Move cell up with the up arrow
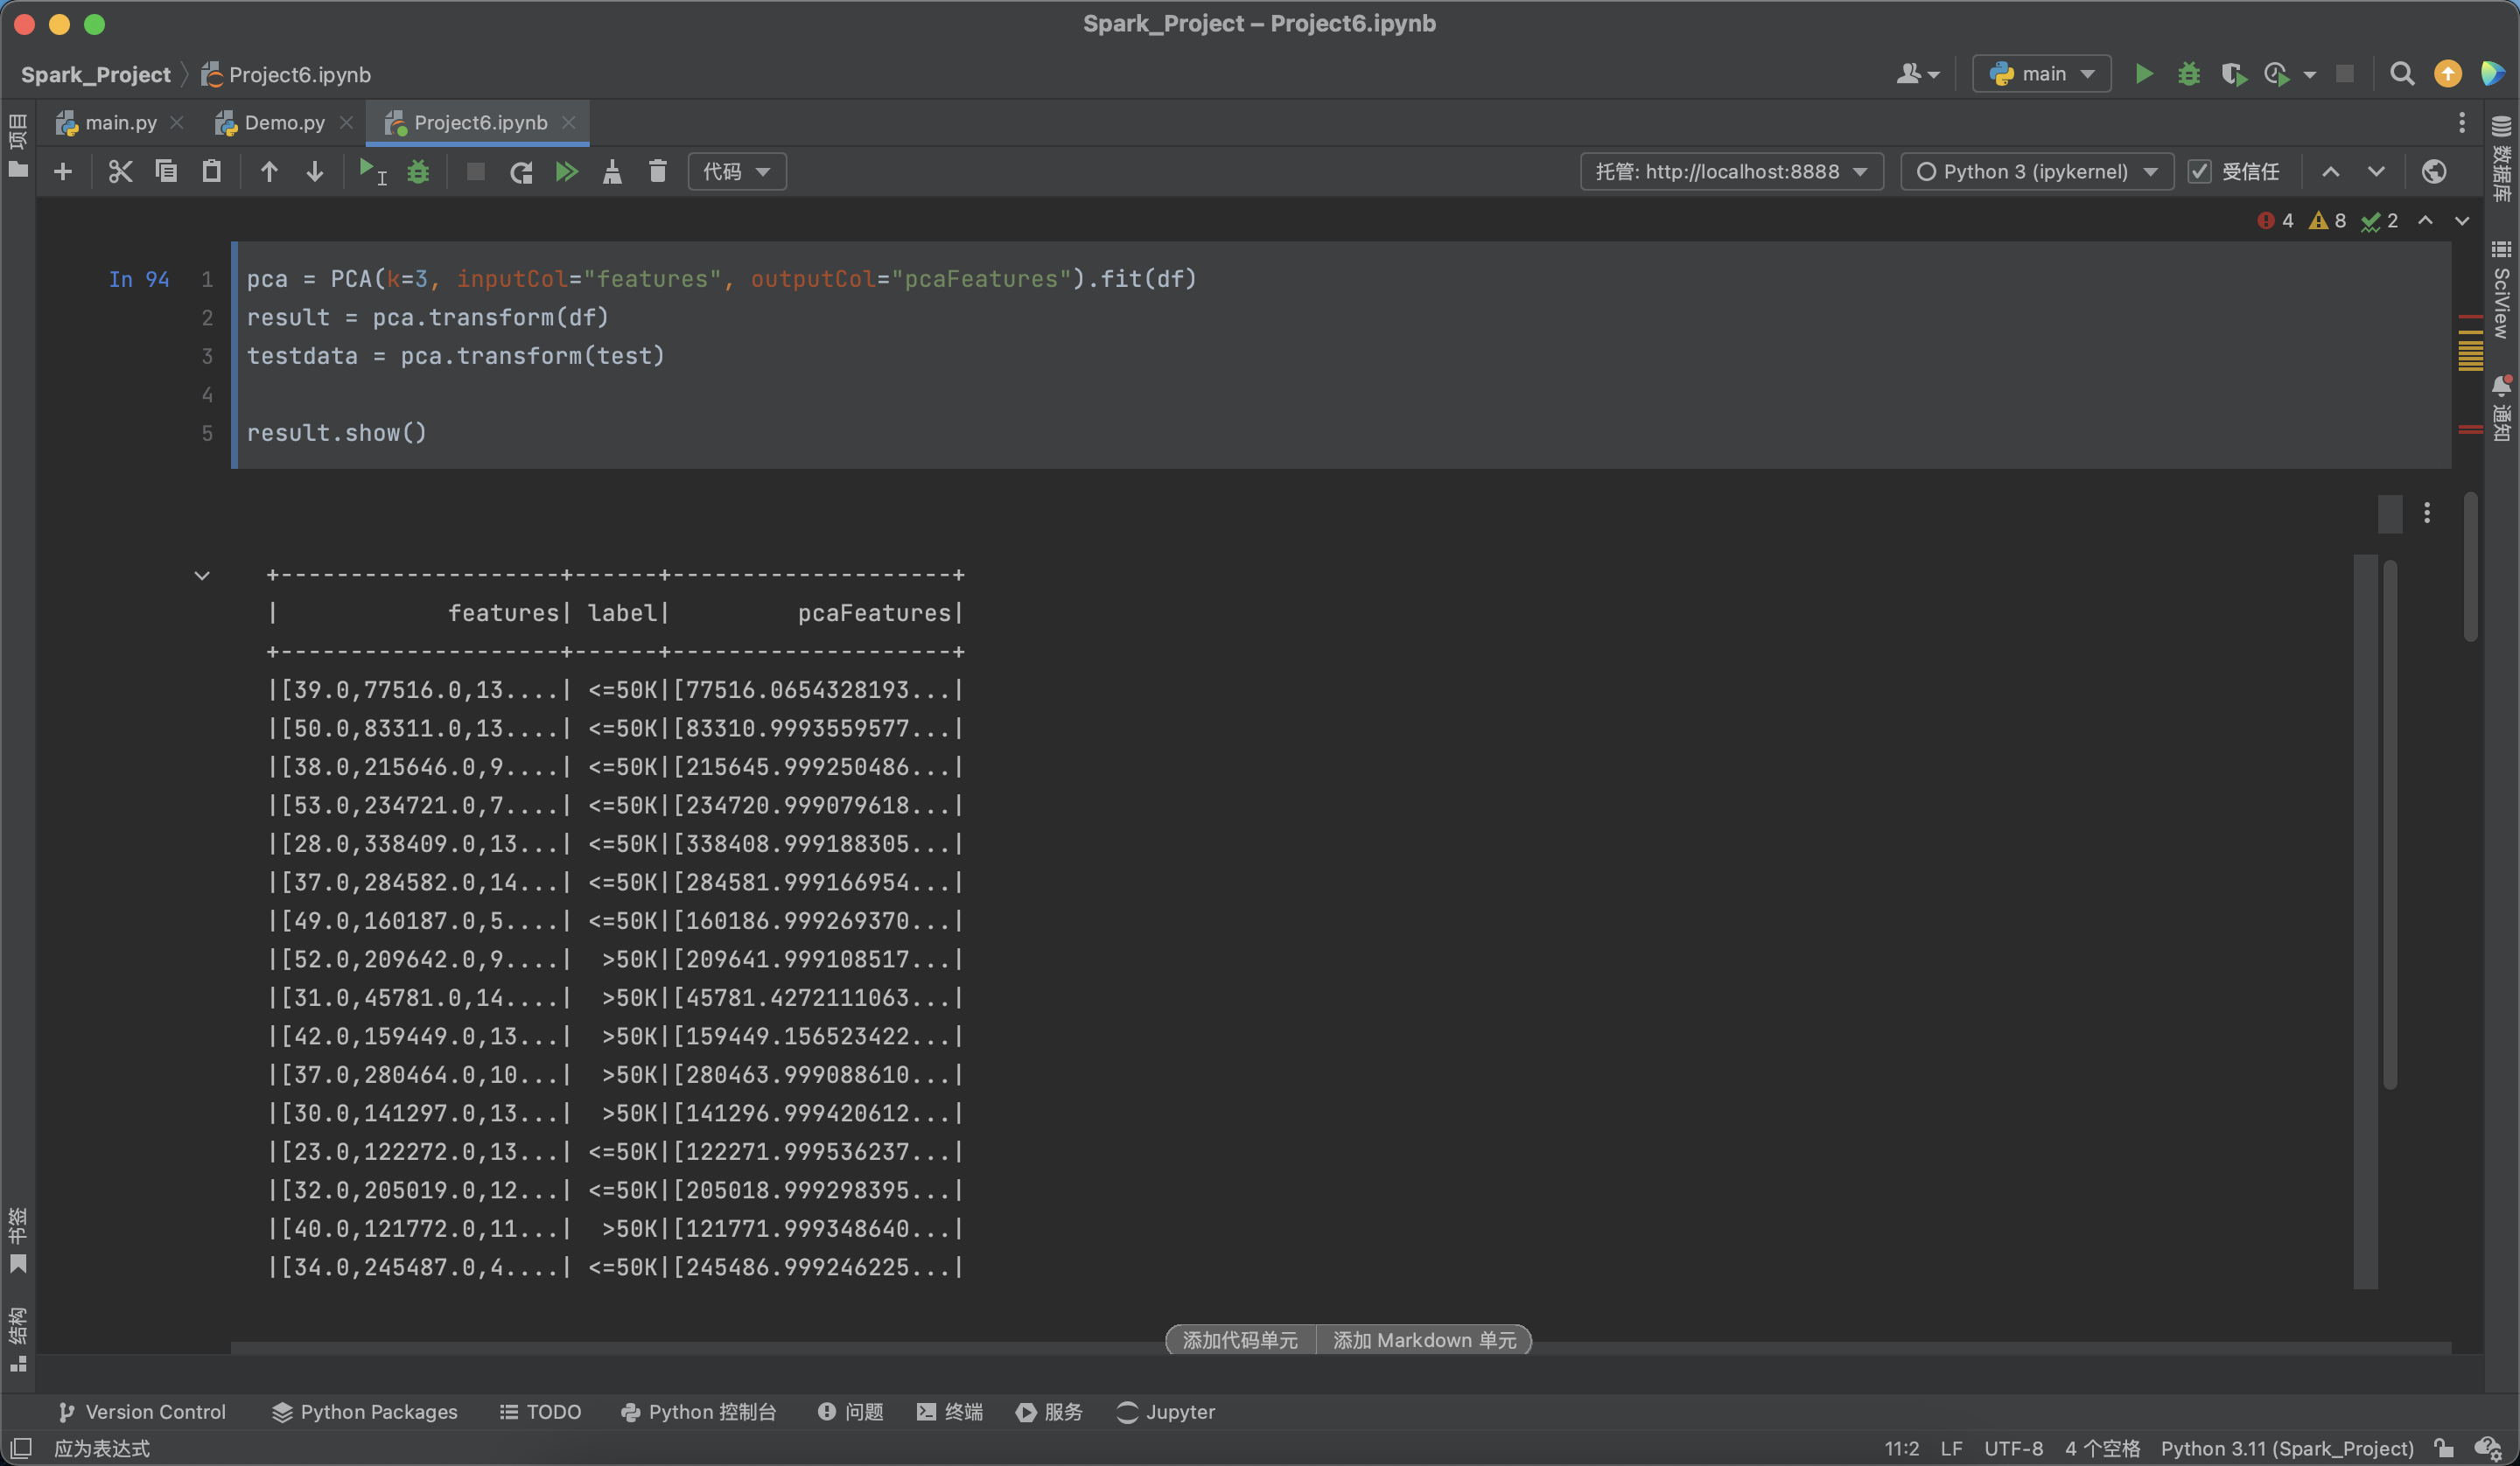The height and width of the screenshot is (1466, 2520). point(269,172)
